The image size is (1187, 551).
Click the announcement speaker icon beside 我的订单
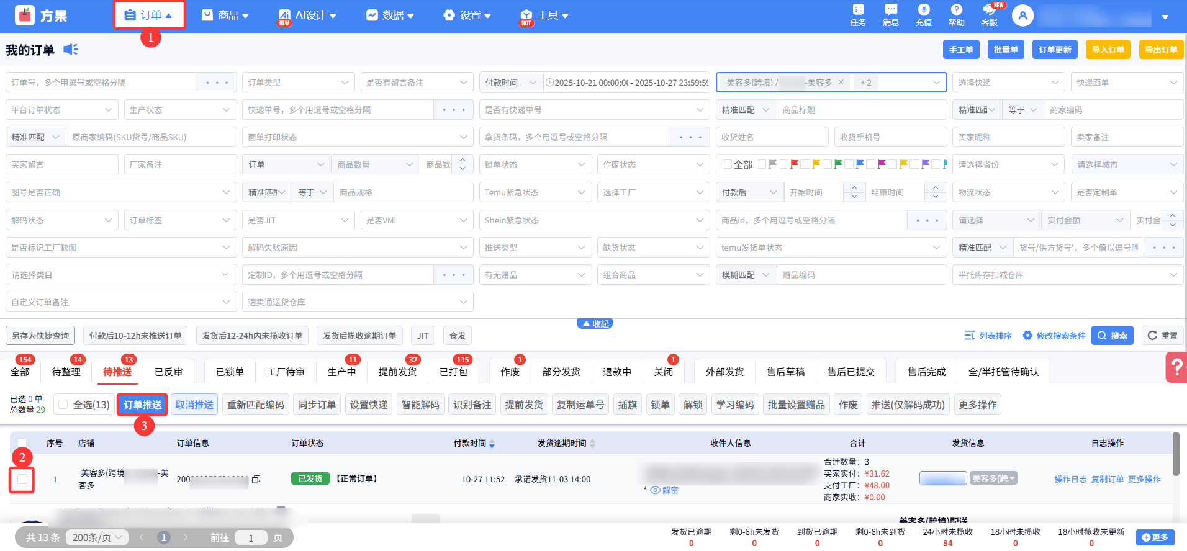point(71,50)
